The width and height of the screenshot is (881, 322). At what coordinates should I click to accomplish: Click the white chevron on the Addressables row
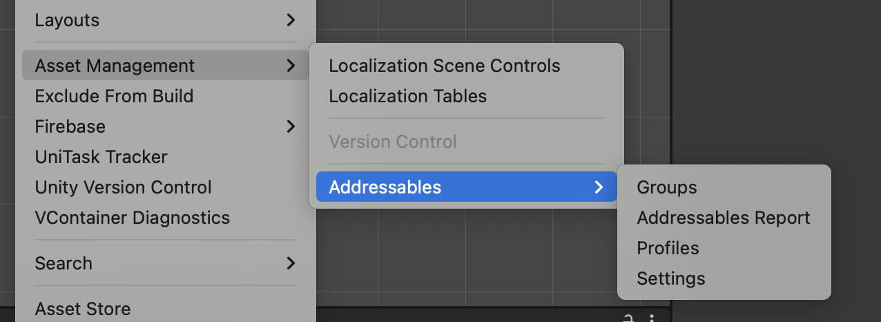599,187
